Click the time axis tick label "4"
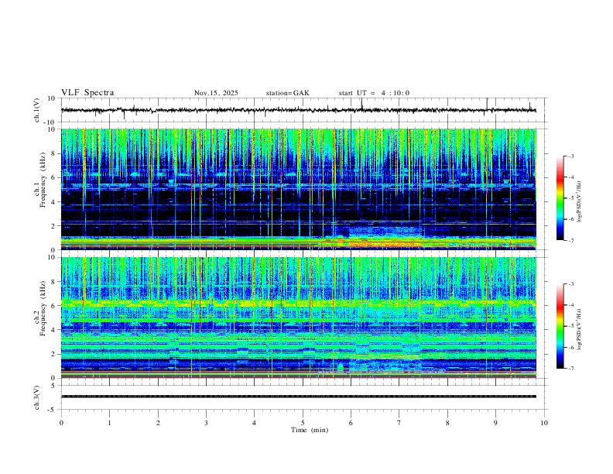 [254, 423]
